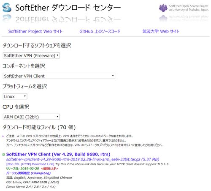Click the SoftEther swirl logo icon
Screen dimensions: 211x191
point(7,8)
